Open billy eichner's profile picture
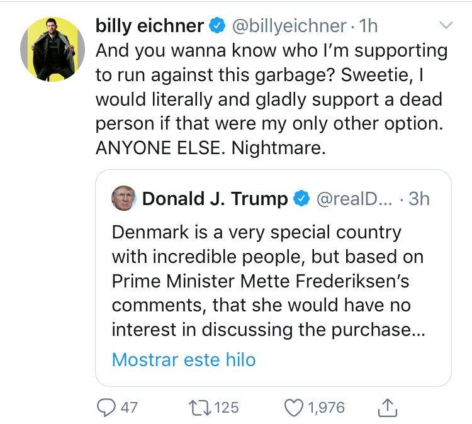The image size is (472, 424). pyautogui.click(x=52, y=49)
